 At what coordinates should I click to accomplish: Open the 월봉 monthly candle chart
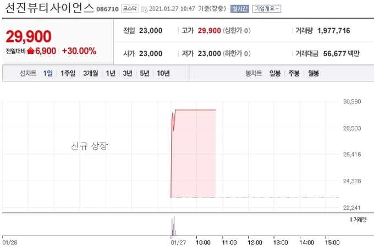click(313, 73)
